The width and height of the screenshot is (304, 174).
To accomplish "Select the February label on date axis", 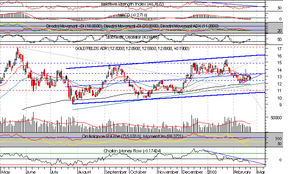I will pyautogui.click(x=242, y=172).
